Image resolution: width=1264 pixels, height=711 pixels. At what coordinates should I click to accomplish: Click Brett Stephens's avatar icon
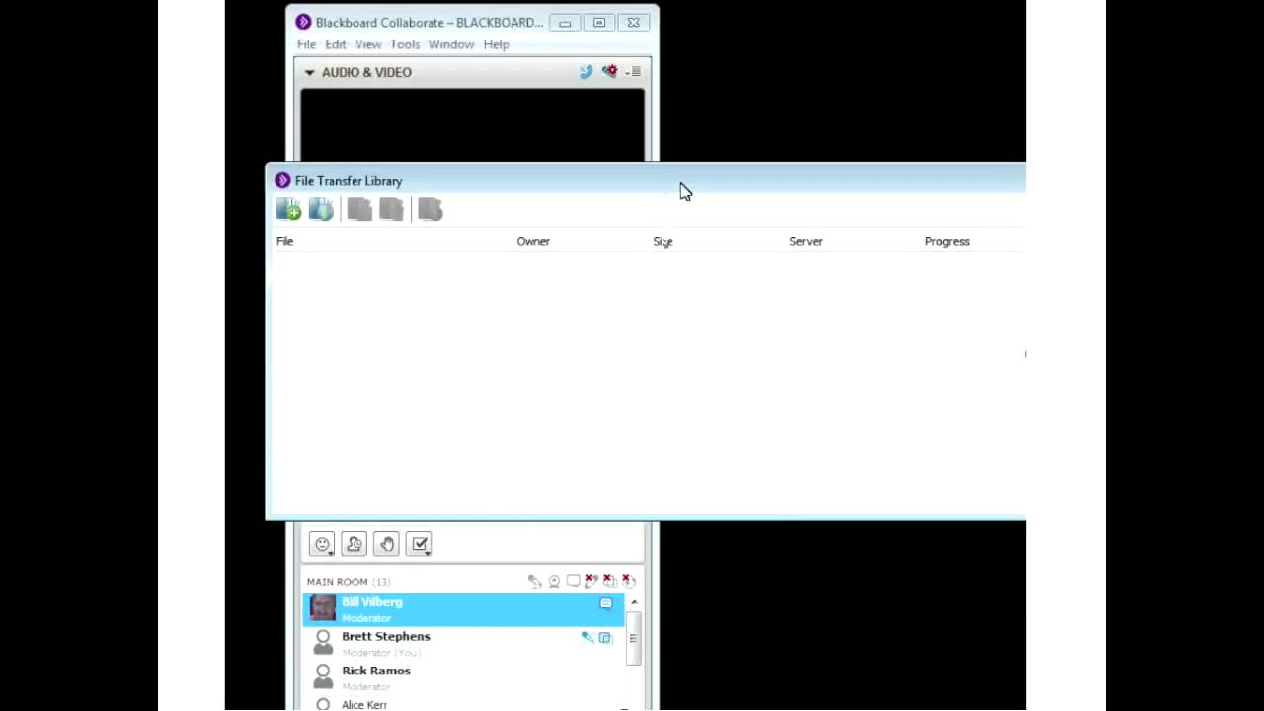[322, 642]
